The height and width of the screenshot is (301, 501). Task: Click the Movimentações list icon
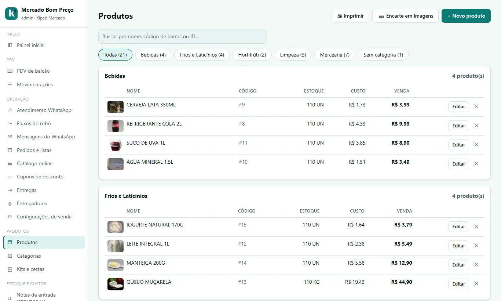pos(10,84)
